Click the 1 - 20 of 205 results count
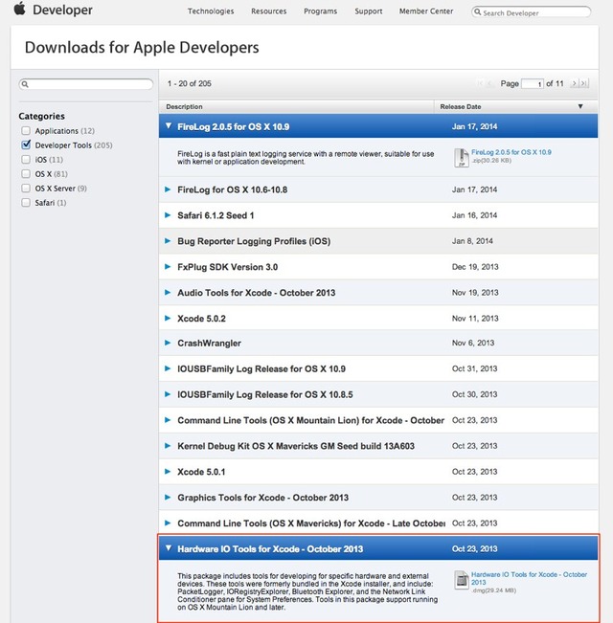 190,83
